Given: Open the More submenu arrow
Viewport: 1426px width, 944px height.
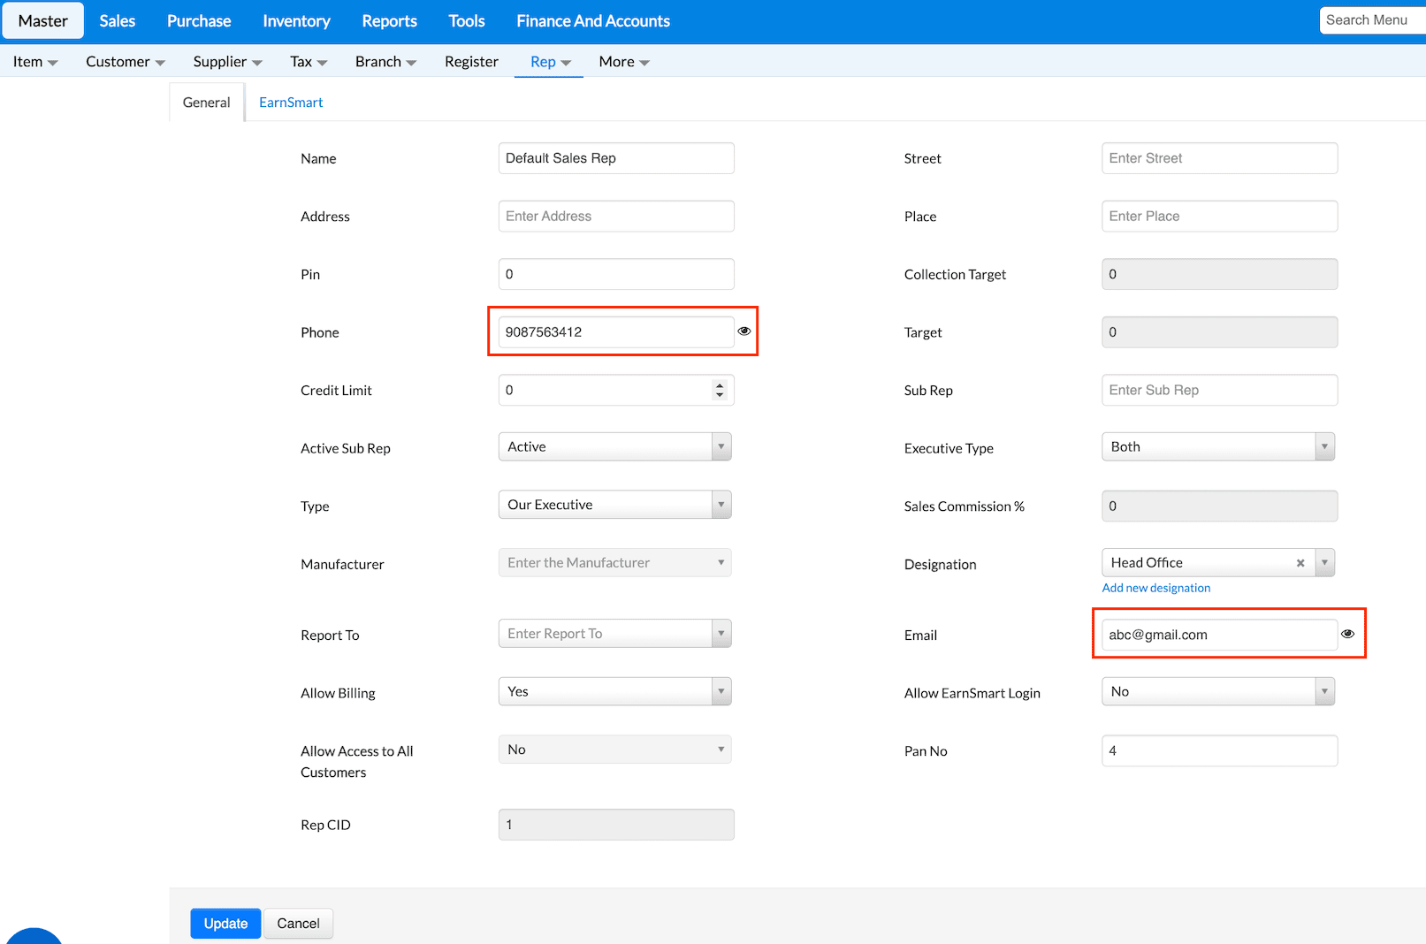Looking at the screenshot, I should (x=644, y=63).
